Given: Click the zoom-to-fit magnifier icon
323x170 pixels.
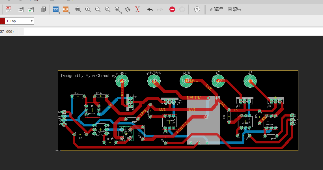Looking at the screenshot, I should [78, 9].
